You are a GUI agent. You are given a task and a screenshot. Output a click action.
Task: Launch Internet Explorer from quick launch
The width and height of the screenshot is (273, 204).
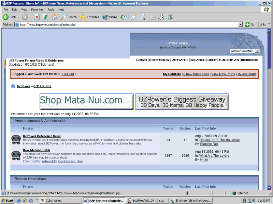coord(19,201)
